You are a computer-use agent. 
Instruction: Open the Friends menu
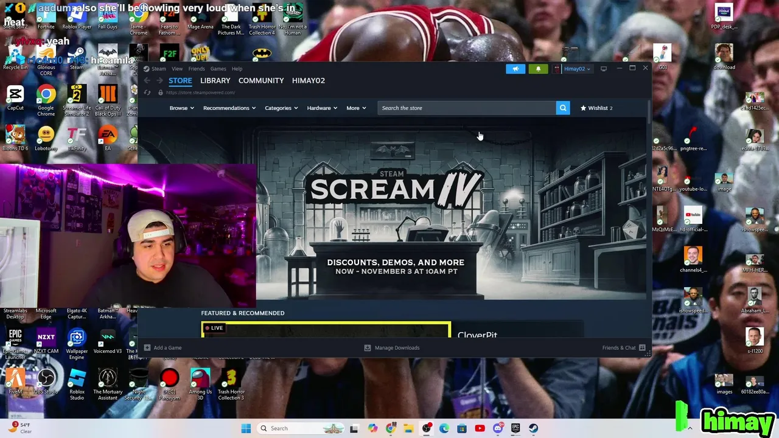197,69
